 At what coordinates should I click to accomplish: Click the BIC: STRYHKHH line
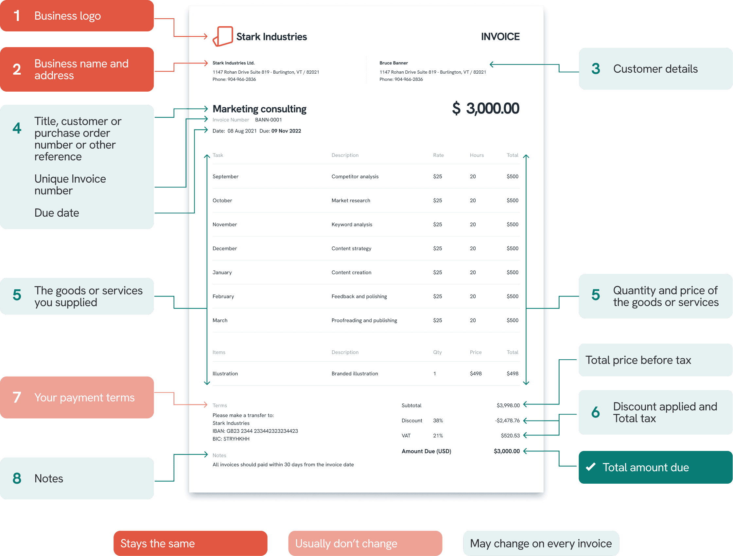(231, 439)
